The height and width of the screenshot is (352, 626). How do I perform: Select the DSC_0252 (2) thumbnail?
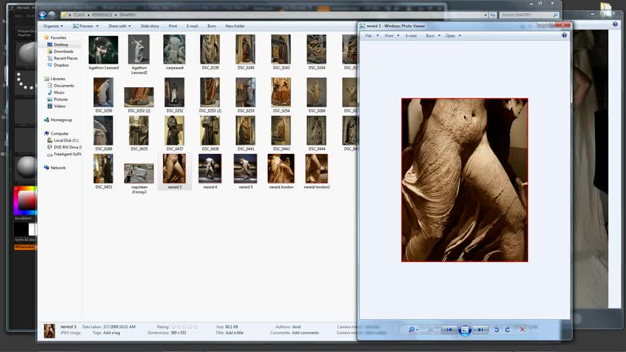point(139,97)
